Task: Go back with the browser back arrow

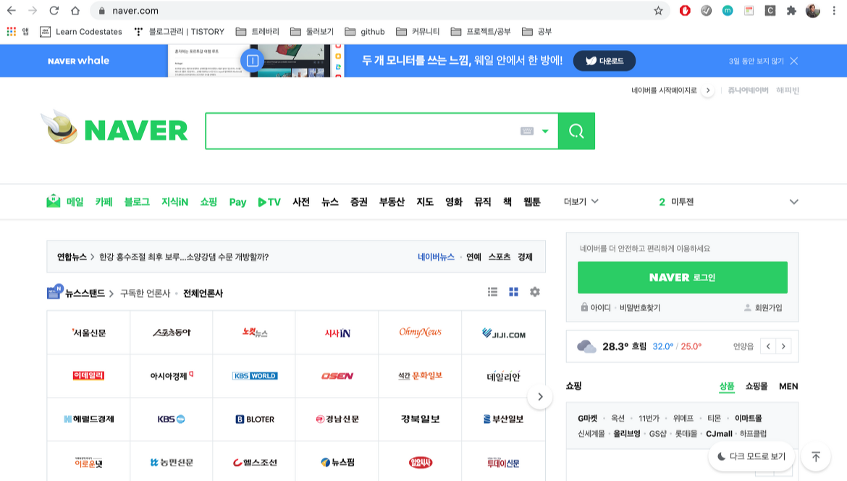Action: [12, 10]
